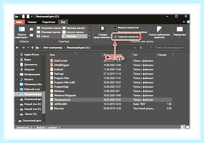
Task: Enable the Флажки элементов checkbox
Action: point(115,27)
